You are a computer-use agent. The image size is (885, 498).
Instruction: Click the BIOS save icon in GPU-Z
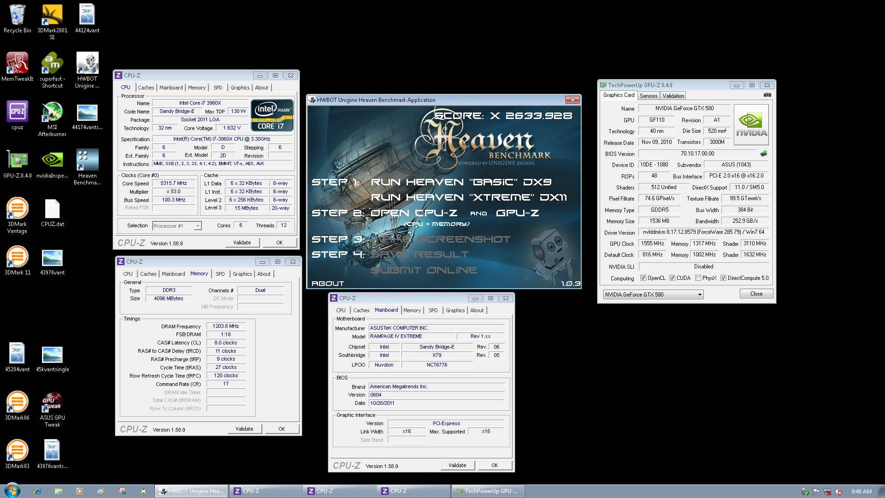point(764,154)
